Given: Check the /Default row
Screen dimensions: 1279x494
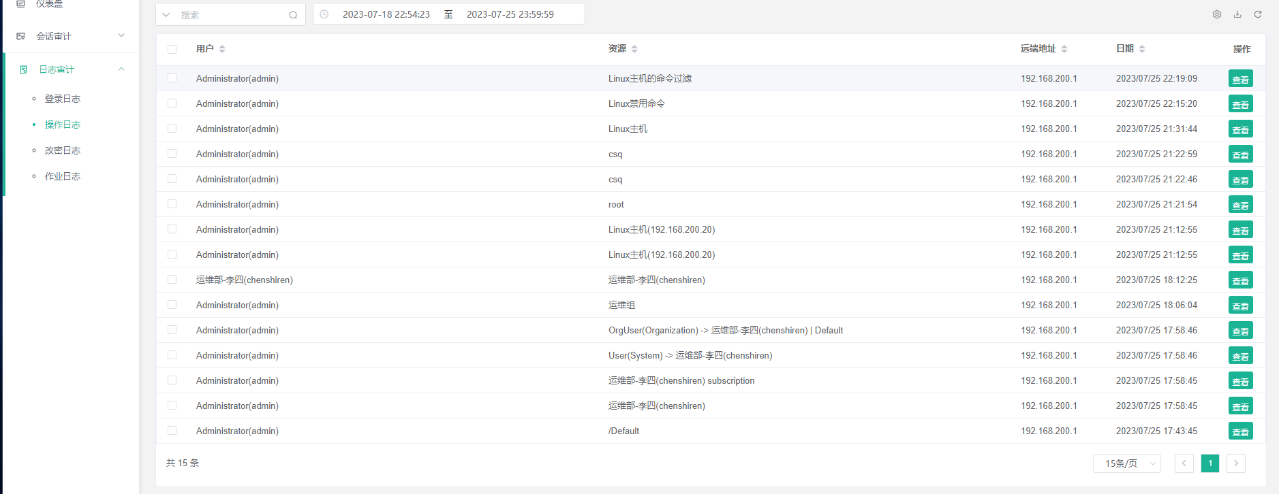Looking at the screenshot, I should point(172,431).
